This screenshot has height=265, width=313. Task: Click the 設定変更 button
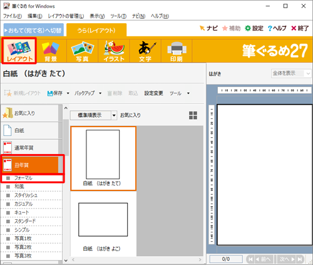click(153, 93)
